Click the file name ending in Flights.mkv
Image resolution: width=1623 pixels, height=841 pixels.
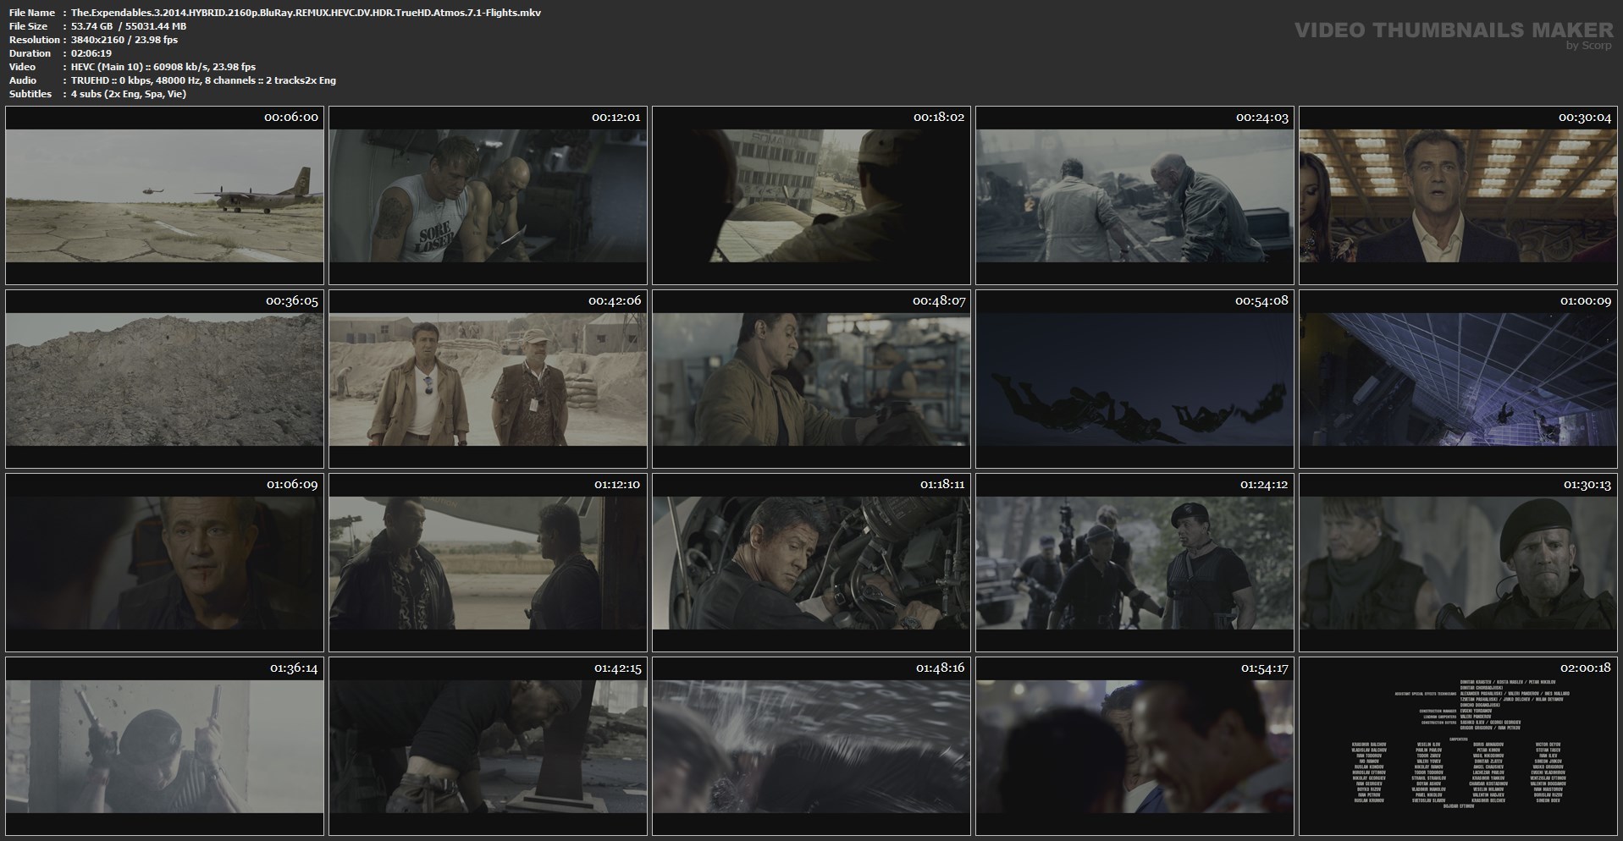pyautogui.click(x=306, y=13)
